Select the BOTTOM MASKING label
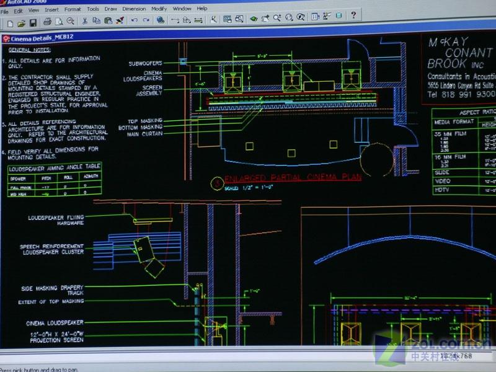The image size is (496, 372). 141,128
